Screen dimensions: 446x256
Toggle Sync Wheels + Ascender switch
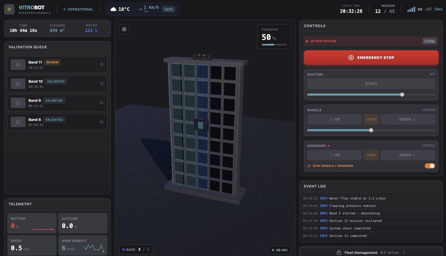tap(430, 166)
